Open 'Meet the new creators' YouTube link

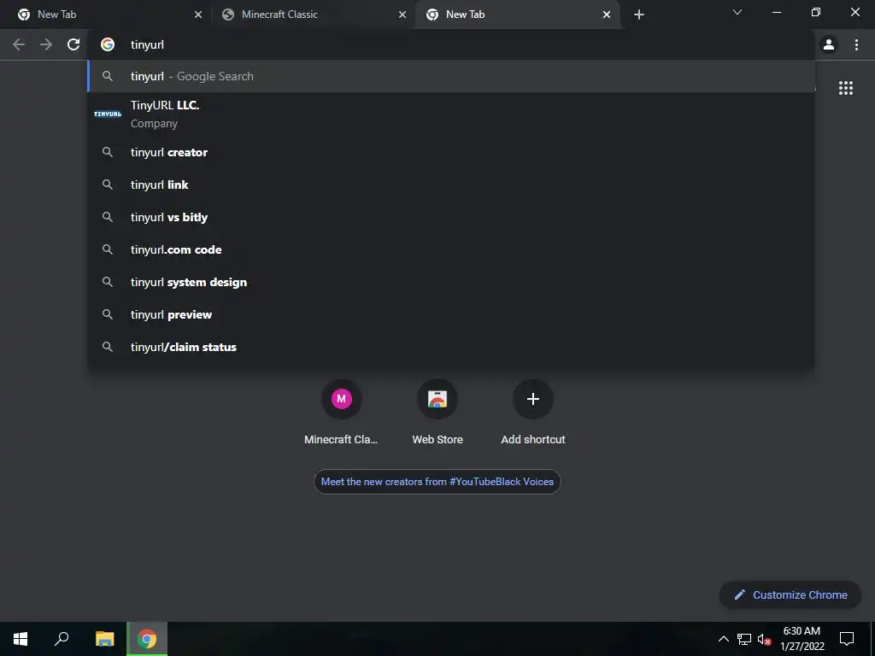pos(437,482)
